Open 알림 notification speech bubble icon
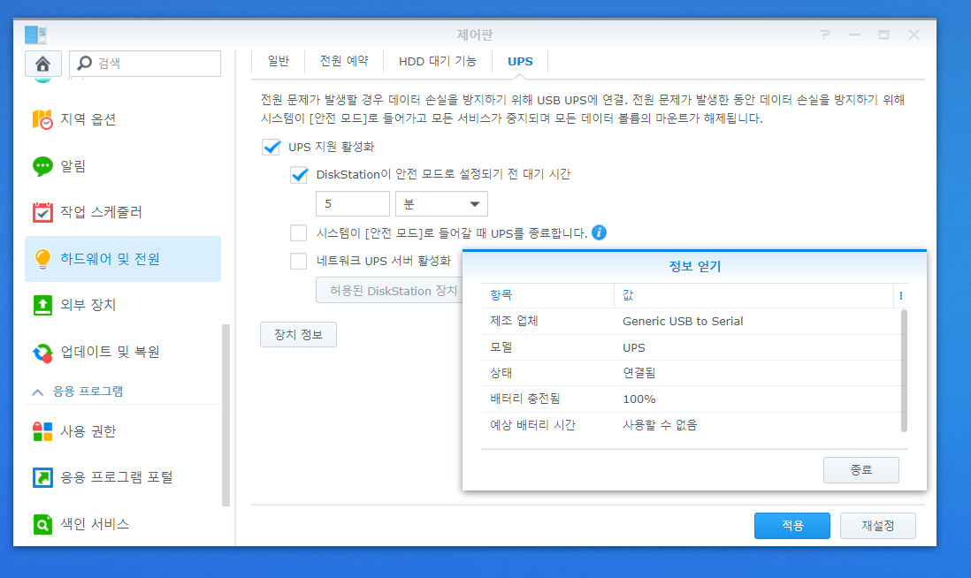The image size is (971, 578). pos(42,166)
